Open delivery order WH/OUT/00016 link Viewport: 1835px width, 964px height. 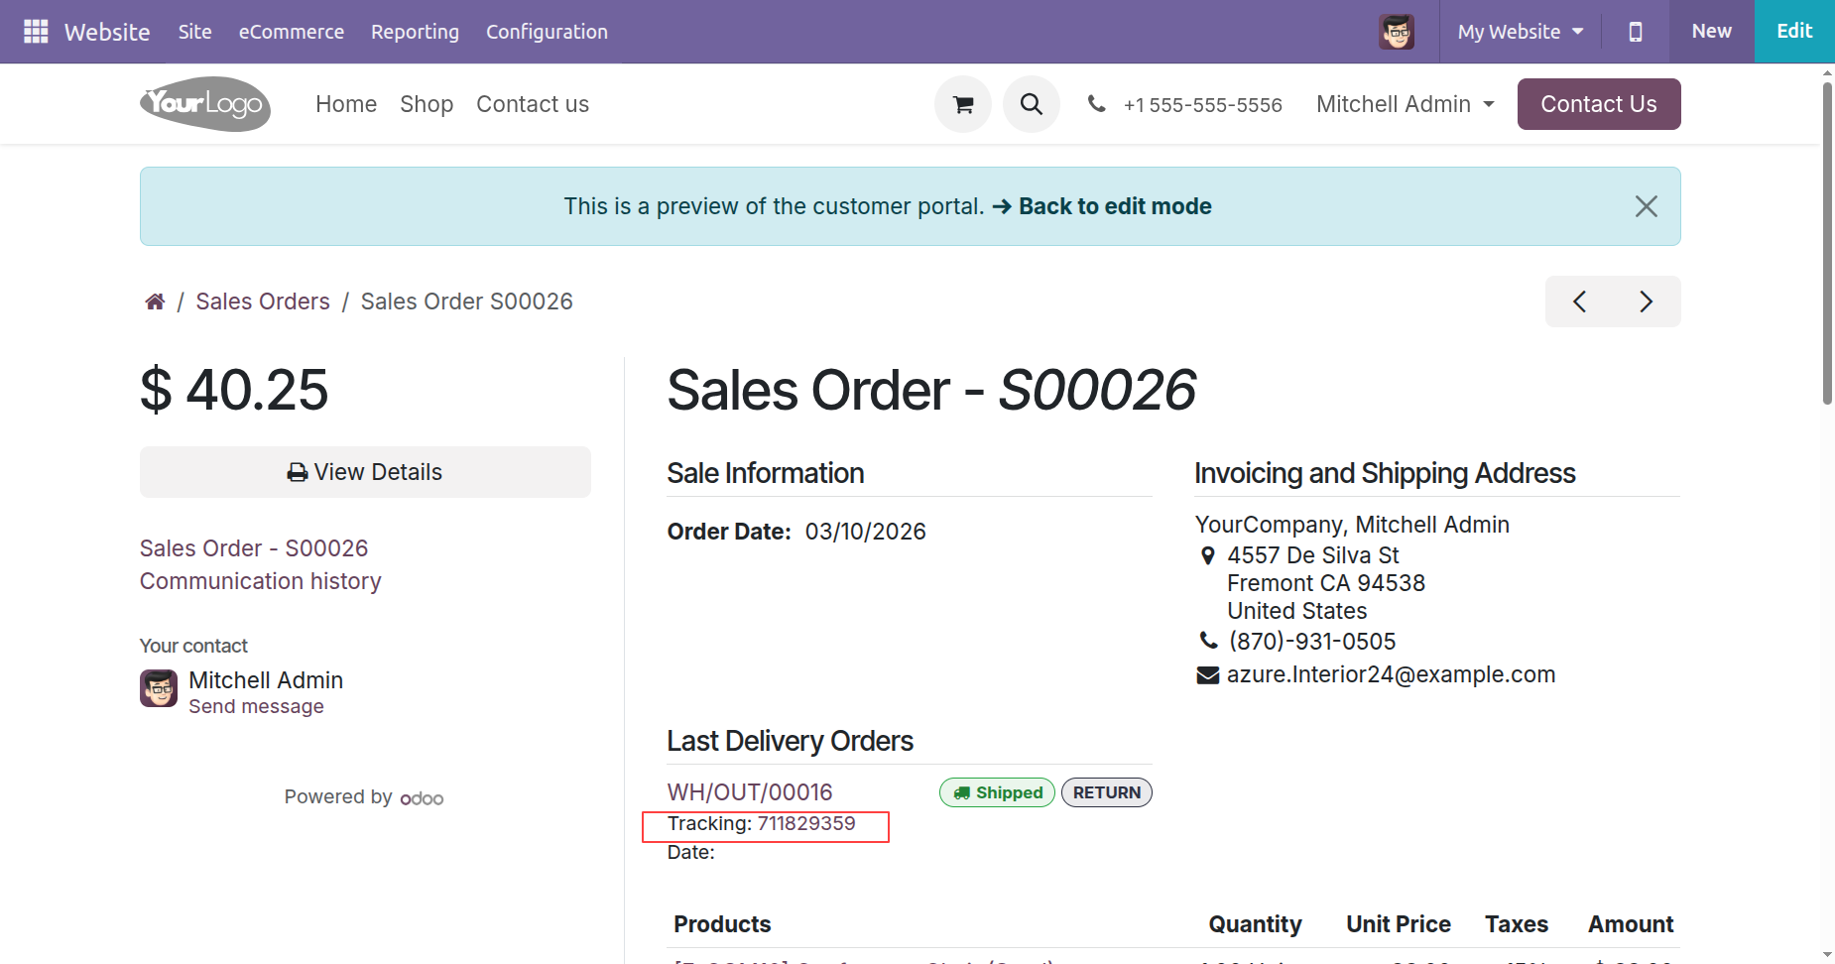(750, 792)
